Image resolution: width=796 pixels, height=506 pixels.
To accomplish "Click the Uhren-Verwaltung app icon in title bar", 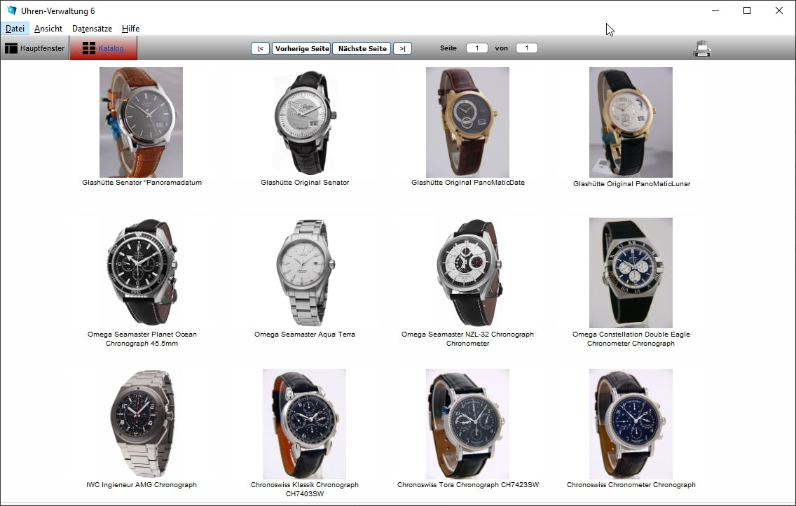I will 11,10.
